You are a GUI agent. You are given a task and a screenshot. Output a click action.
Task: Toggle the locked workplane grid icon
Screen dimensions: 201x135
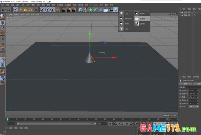coord(2,78)
